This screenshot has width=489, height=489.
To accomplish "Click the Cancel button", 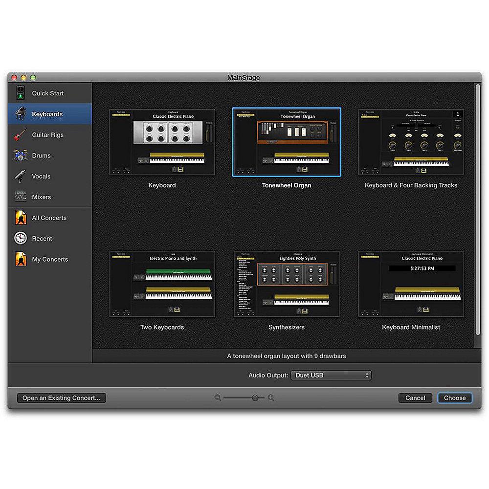I will click(415, 398).
